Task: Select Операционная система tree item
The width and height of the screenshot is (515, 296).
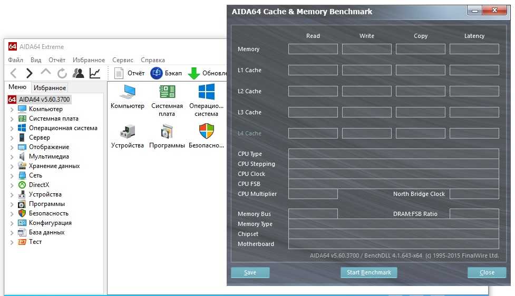Action: pyautogui.click(x=63, y=127)
